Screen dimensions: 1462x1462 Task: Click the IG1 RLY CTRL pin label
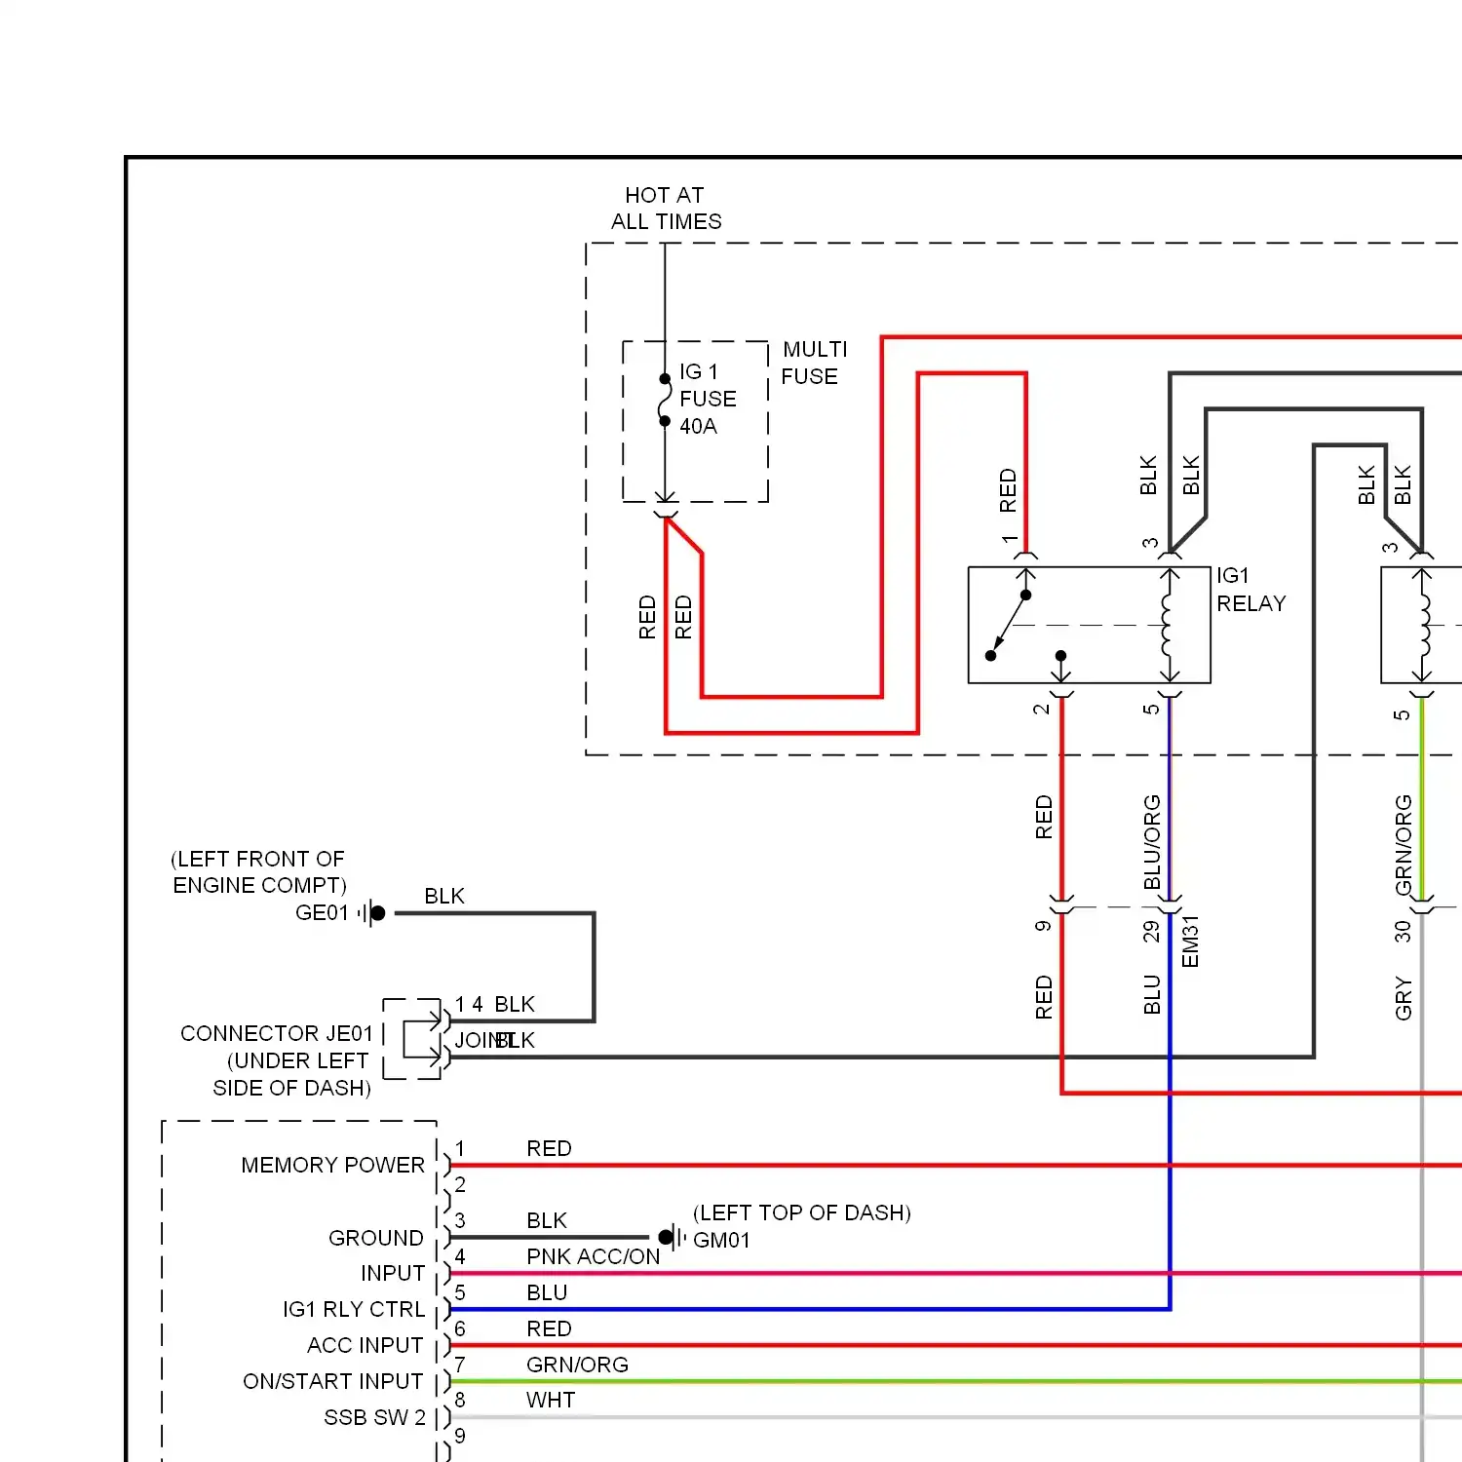pos(354,1309)
